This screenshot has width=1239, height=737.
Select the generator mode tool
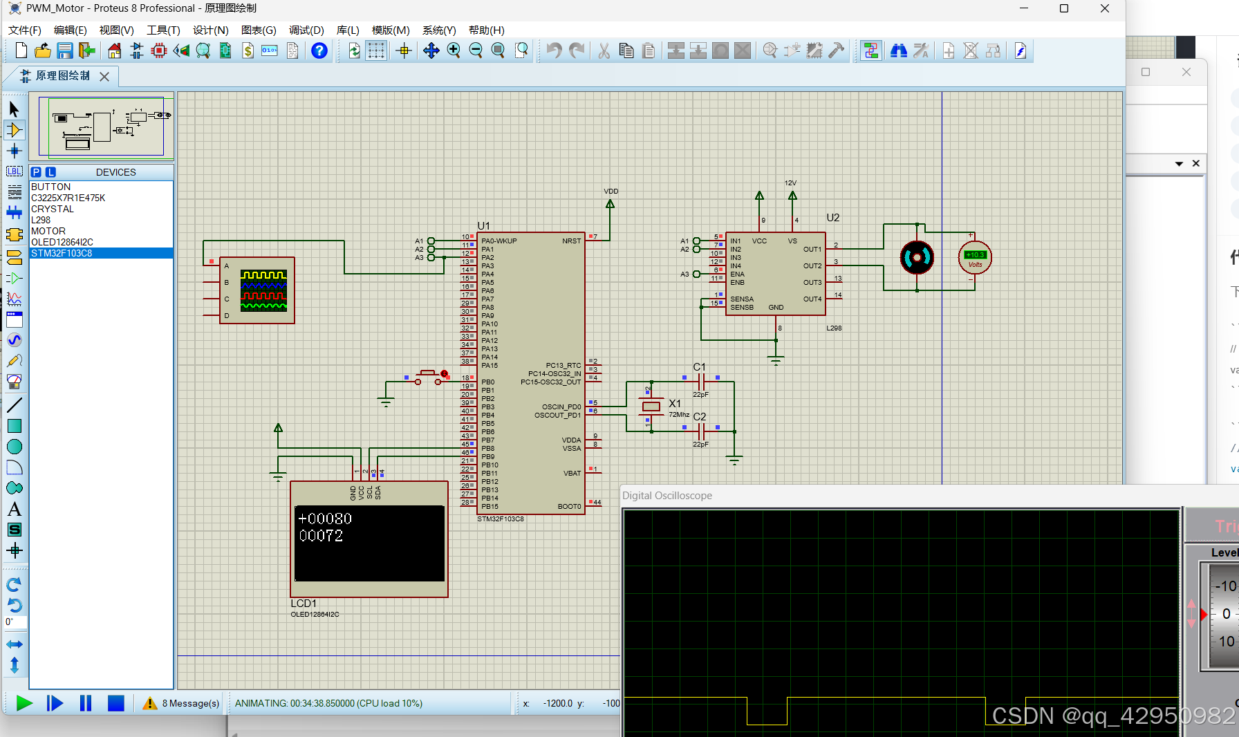tap(15, 339)
